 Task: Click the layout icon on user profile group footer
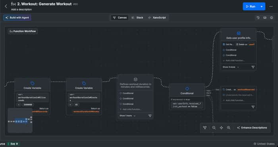click(253, 67)
